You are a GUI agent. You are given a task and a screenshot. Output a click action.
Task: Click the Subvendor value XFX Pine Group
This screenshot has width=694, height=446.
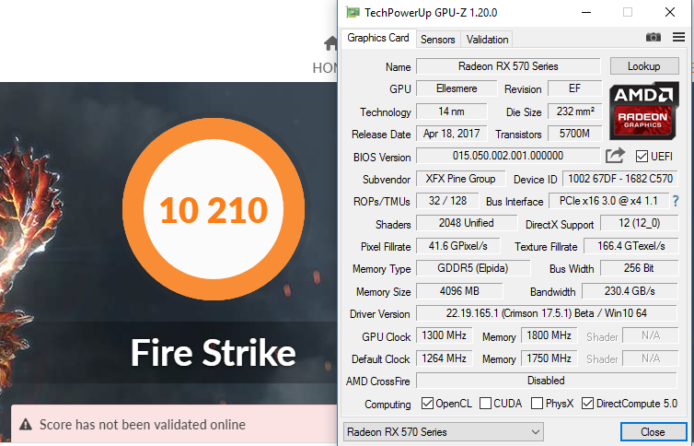[x=461, y=179]
